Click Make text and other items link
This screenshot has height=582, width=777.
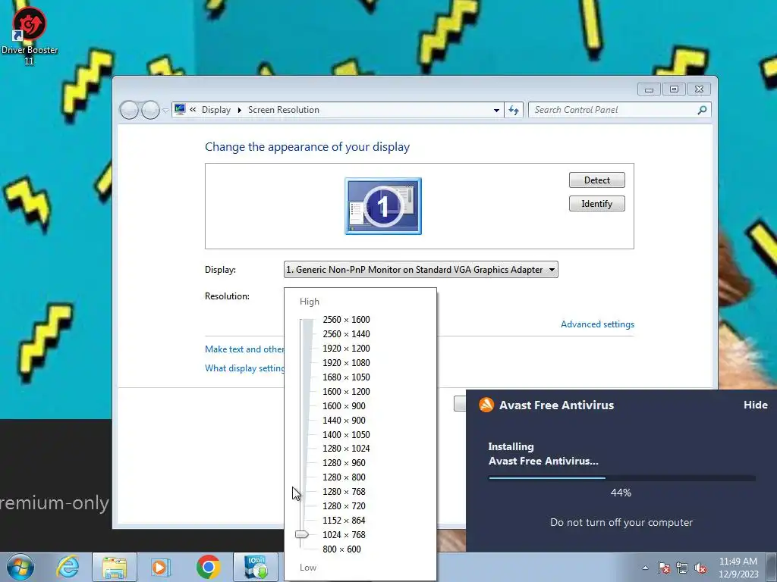244,349
